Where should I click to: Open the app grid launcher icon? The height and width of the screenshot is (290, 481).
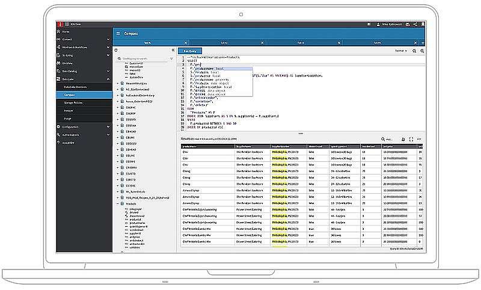click(x=67, y=24)
